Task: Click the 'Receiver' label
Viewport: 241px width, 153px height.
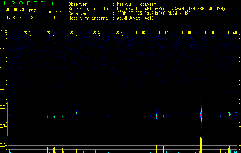Action: [78, 13]
